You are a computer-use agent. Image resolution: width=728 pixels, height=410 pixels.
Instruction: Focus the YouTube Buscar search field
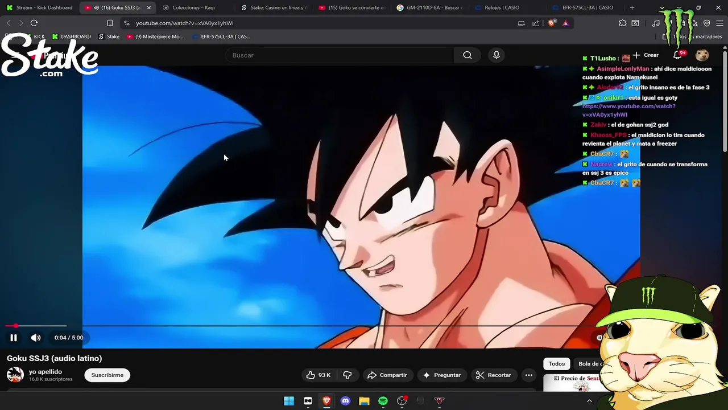click(x=340, y=55)
